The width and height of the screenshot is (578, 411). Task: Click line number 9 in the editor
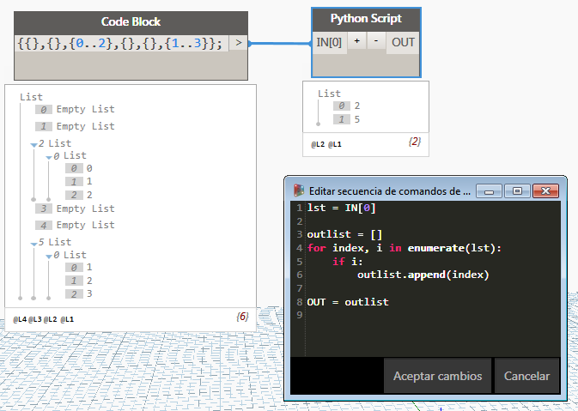point(300,315)
